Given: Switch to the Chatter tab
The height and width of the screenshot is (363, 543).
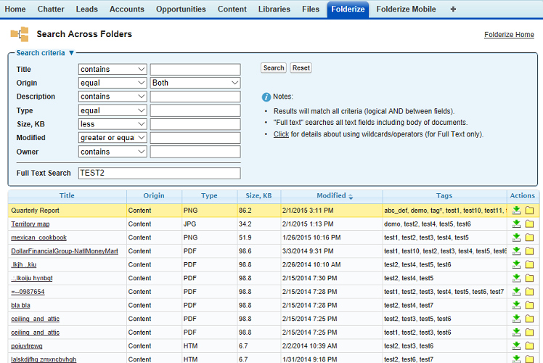Looking at the screenshot, I should point(51,9).
